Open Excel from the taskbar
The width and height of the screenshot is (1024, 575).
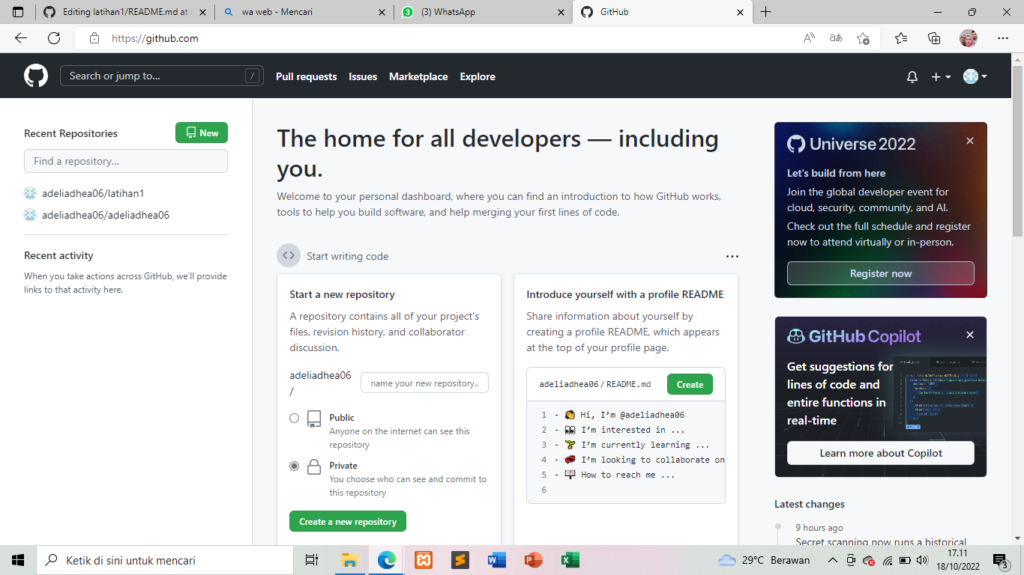(569, 559)
